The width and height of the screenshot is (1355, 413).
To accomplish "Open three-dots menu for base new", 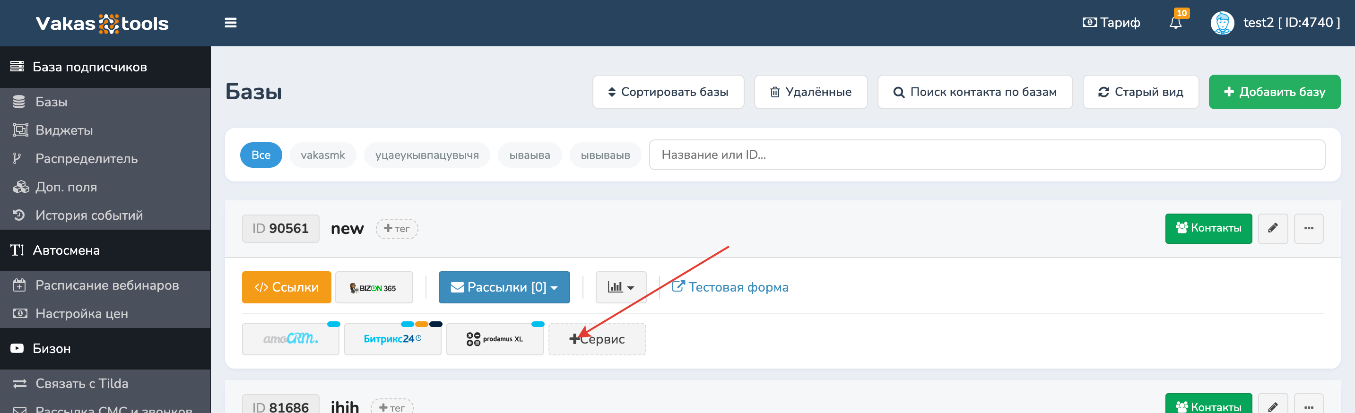I will pos(1308,228).
